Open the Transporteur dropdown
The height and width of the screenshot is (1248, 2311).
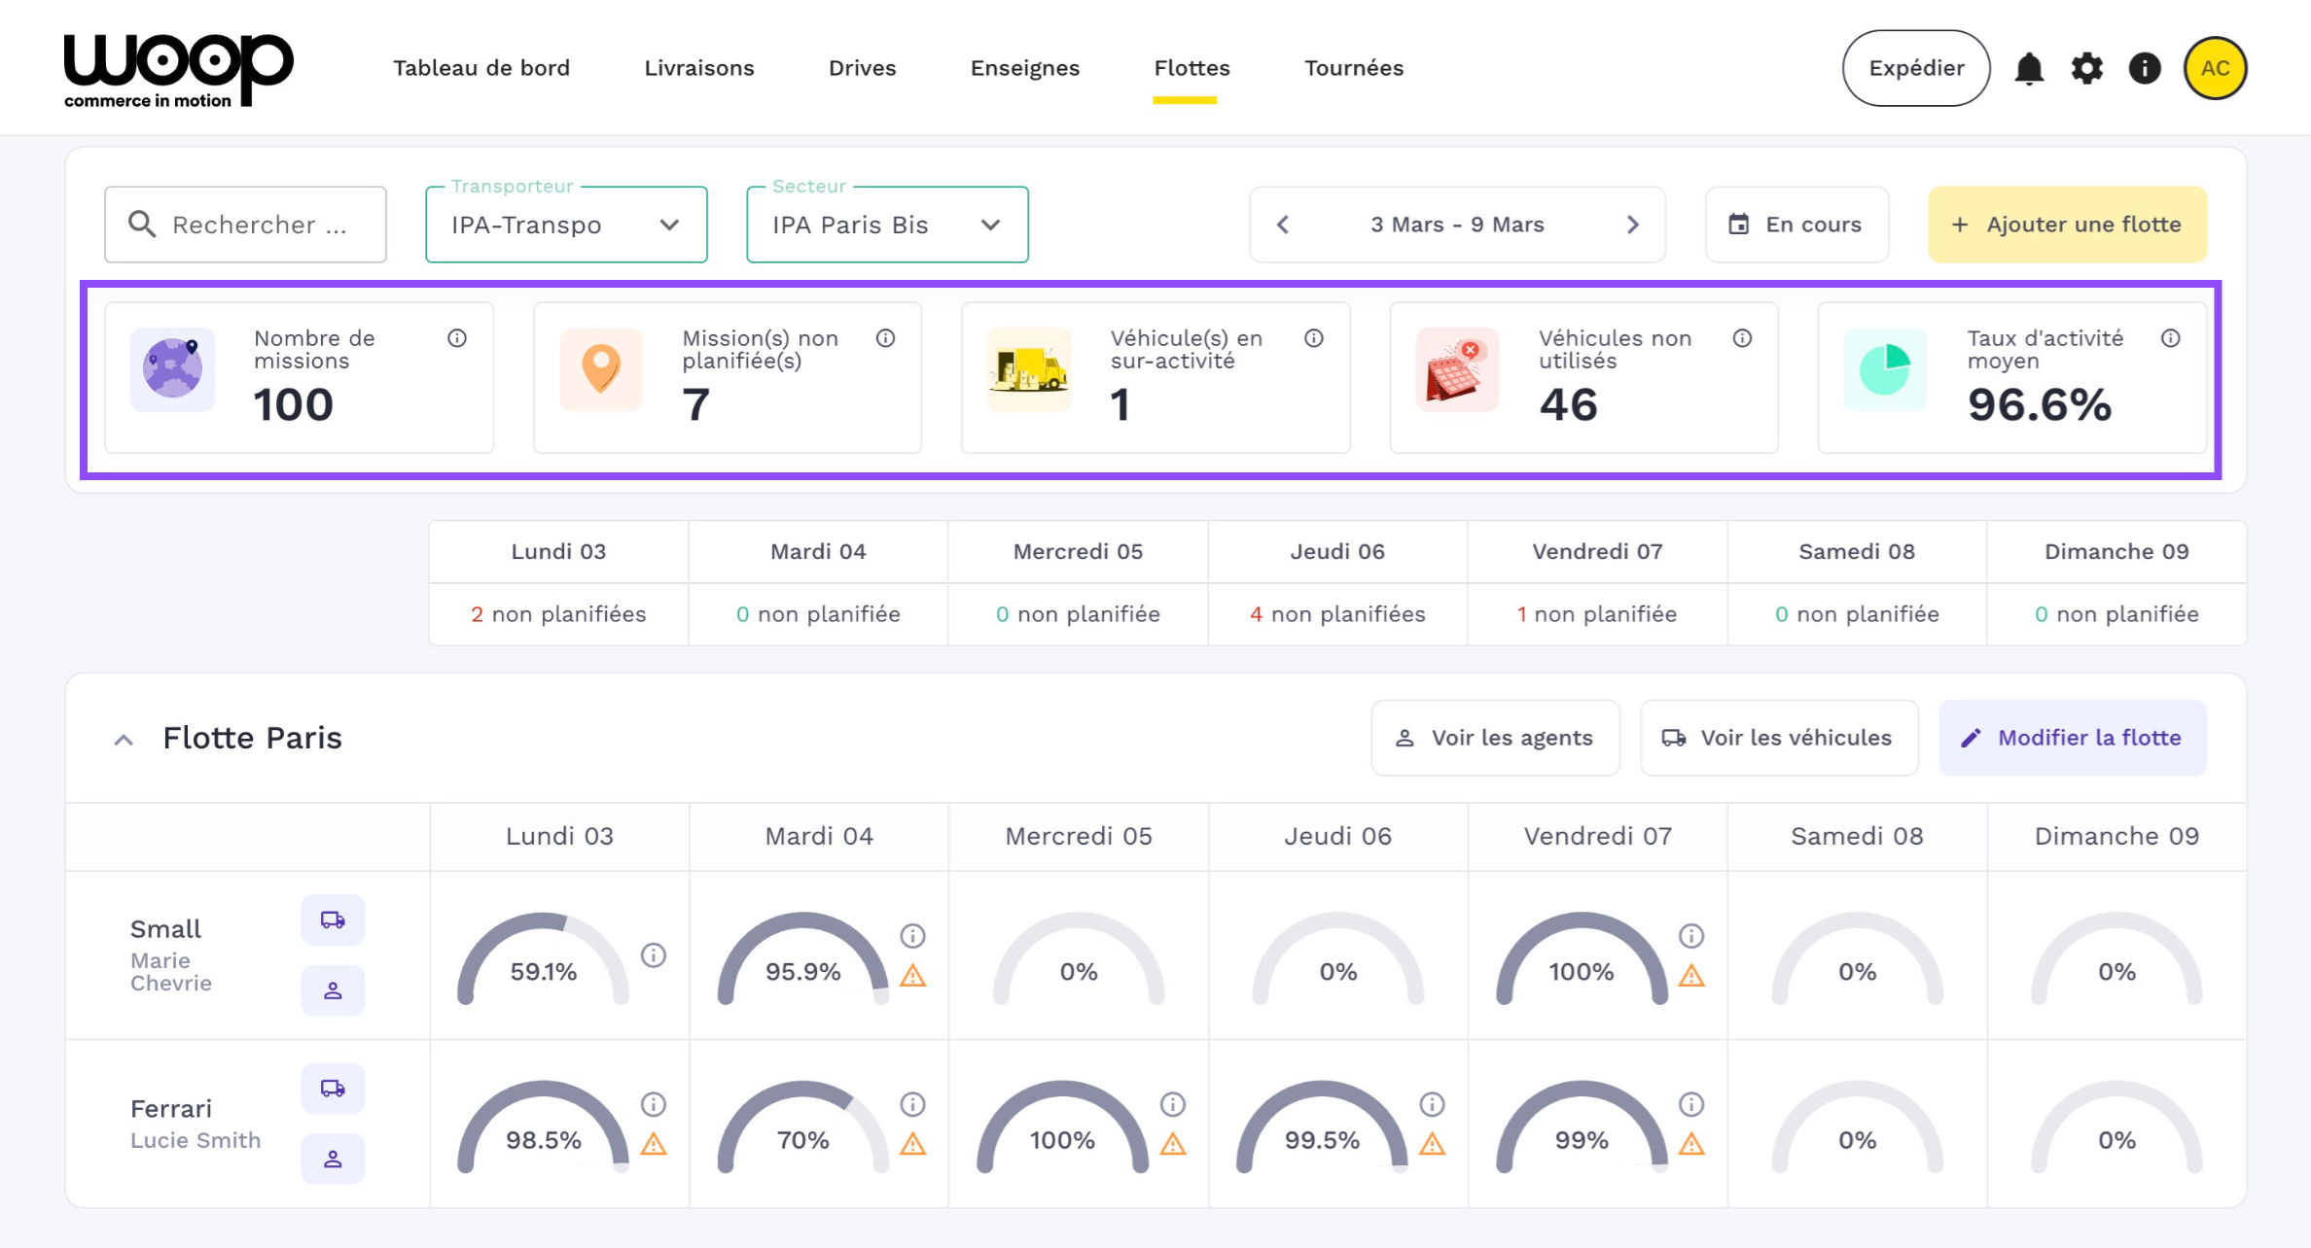click(x=566, y=225)
